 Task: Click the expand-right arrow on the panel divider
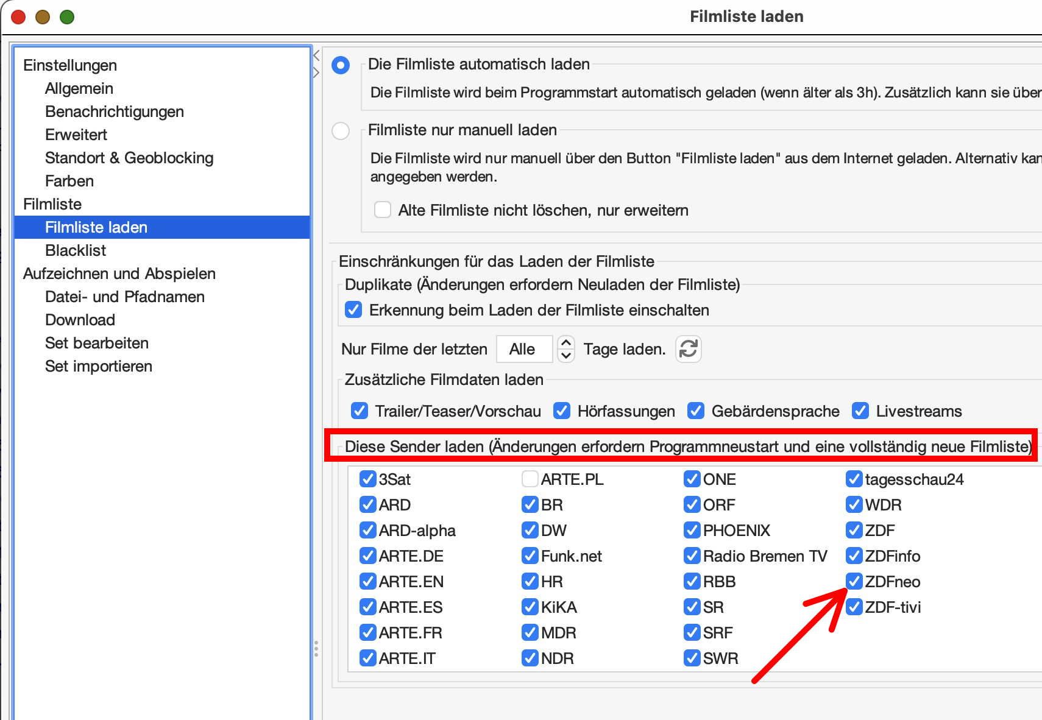316,72
